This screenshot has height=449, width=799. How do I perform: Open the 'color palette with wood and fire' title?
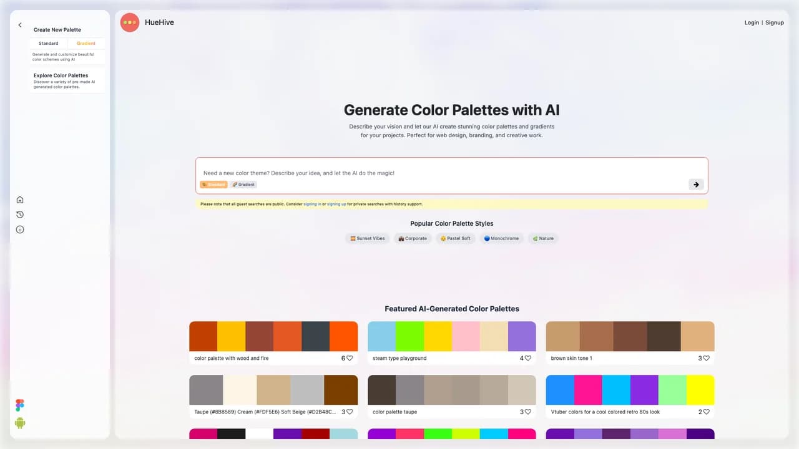pos(232,359)
